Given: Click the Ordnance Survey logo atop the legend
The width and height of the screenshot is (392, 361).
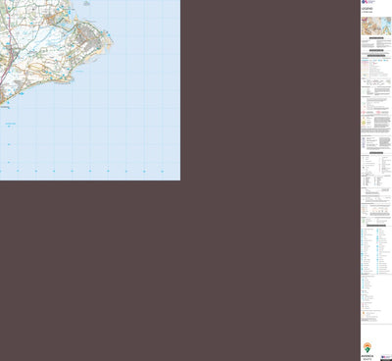Looking at the screenshot, I should point(368,2).
